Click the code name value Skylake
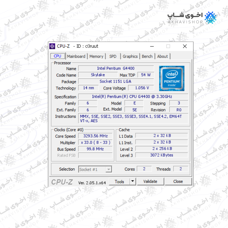This screenshot has height=228, width=228. tap(98, 75)
